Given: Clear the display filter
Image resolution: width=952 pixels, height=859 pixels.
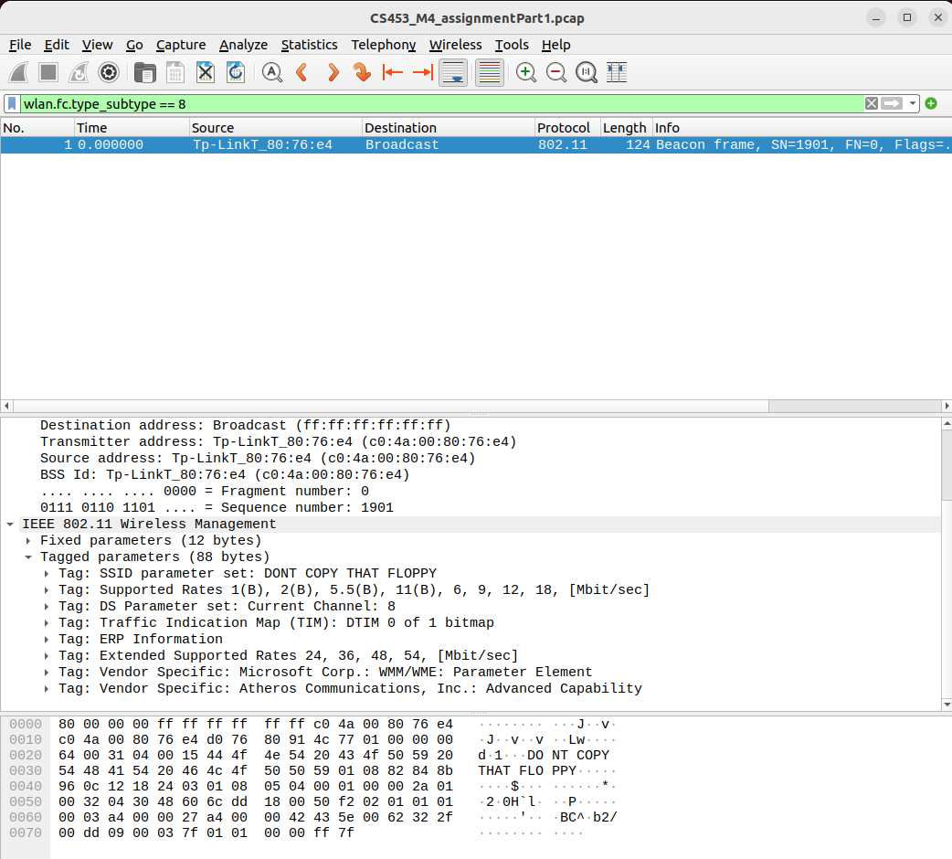Looking at the screenshot, I should click(872, 103).
